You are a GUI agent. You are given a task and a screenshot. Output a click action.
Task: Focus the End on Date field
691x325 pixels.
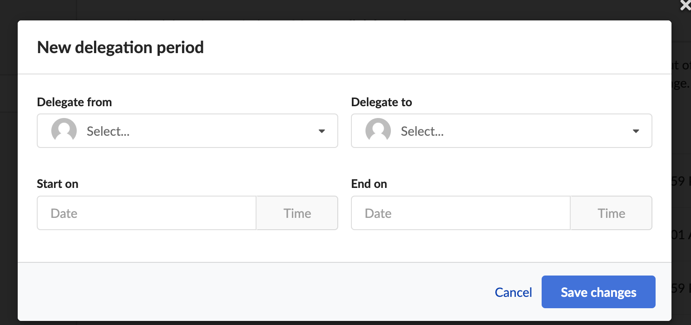click(x=461, y=213)
